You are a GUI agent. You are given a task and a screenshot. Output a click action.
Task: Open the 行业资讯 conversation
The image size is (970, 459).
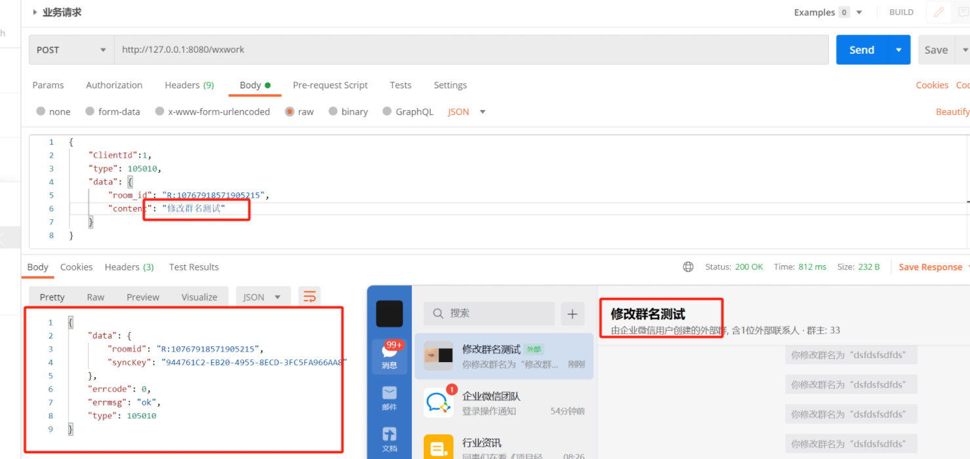point(504,444)
